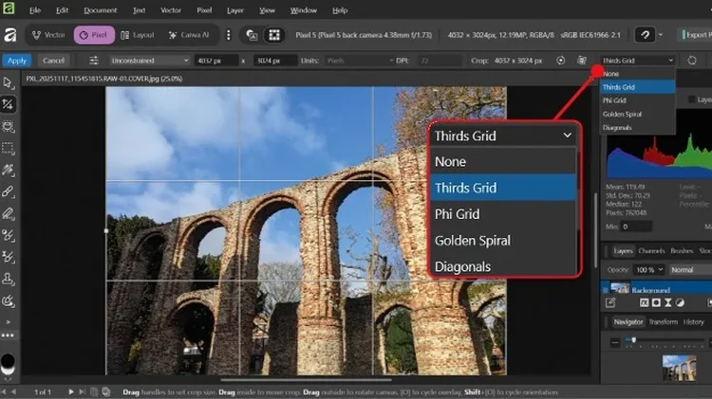The image size is (712, 399).
Task: Toggle the Layer checkbox in histogram panel
Action: [x=693, y=100]
